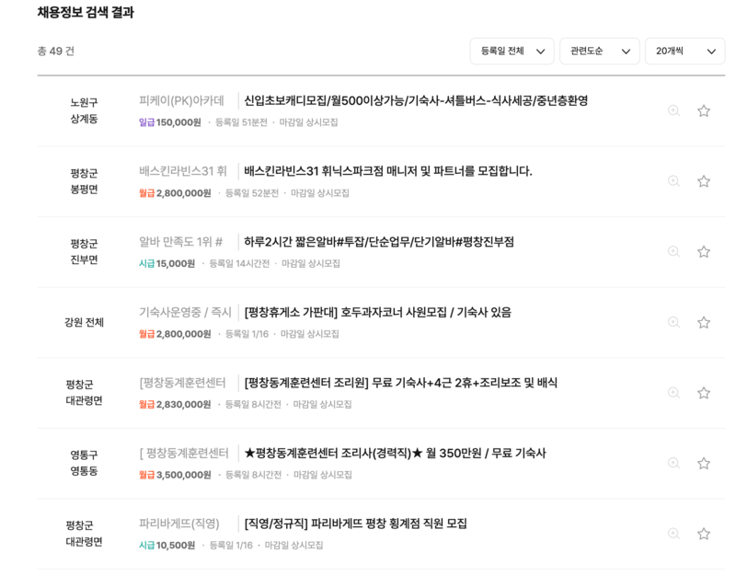Click company name 배스킨라빈스31 휘
The height and width of the screenshot is (576, 736).
click(x=183, y=171)
